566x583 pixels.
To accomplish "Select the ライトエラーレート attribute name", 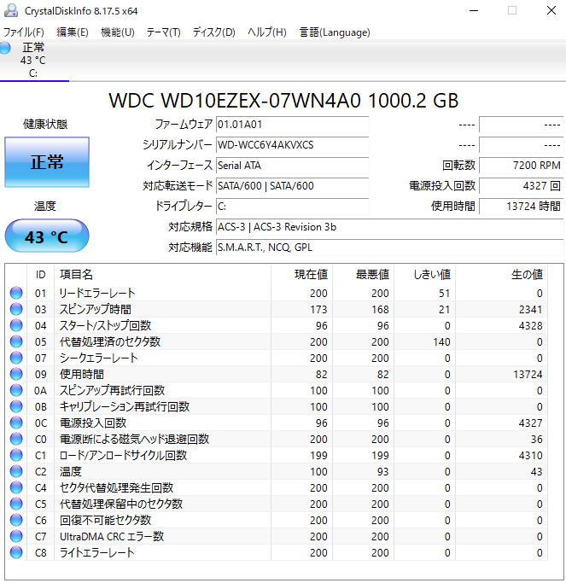I will coord(96,552).
